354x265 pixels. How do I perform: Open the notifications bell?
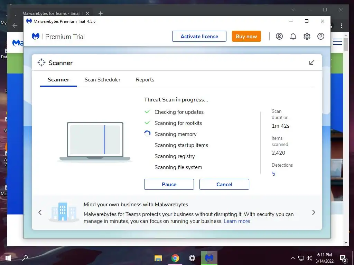tap(293, 36)
